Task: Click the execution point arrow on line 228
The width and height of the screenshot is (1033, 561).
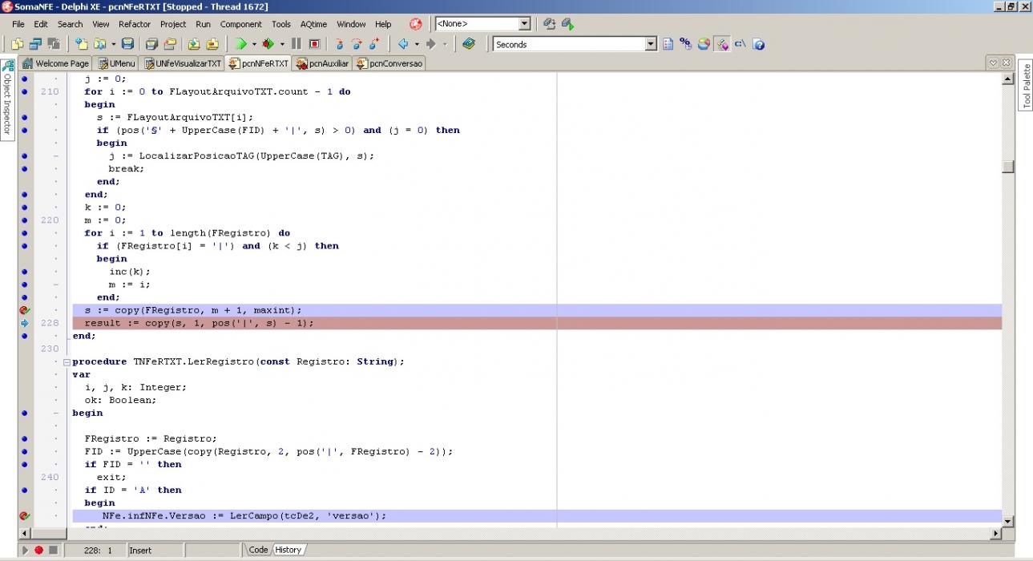Action: (x=24, y=323)
